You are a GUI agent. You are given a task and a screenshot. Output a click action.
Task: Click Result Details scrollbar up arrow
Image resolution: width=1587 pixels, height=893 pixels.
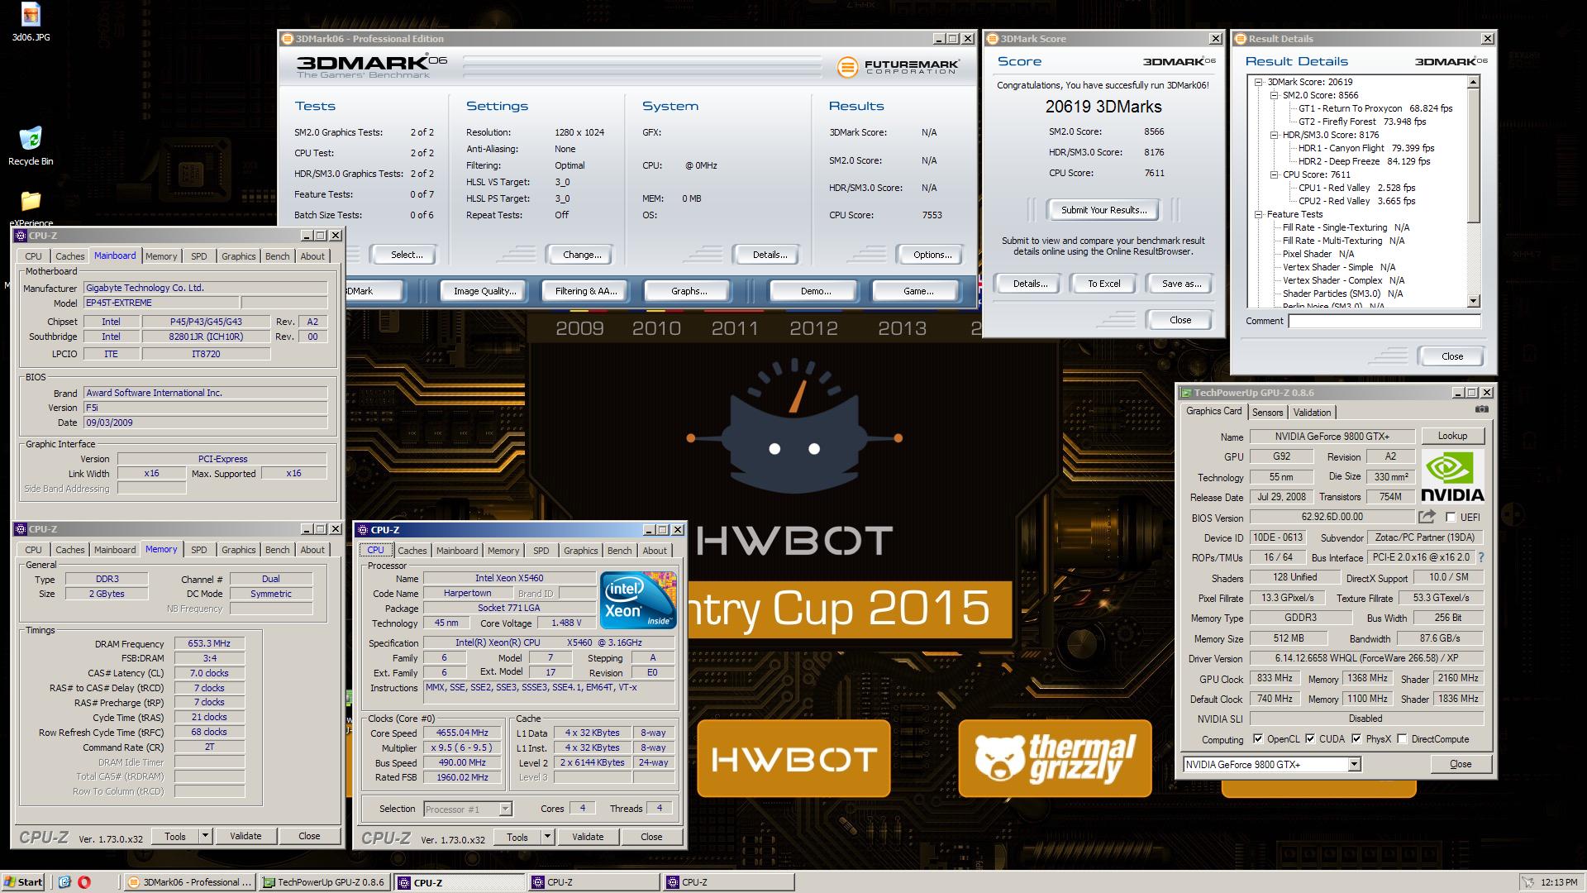(1473, 82)
